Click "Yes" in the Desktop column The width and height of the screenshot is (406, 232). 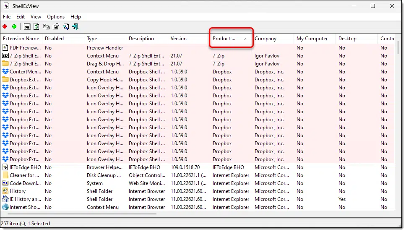[x=342, y=199]
